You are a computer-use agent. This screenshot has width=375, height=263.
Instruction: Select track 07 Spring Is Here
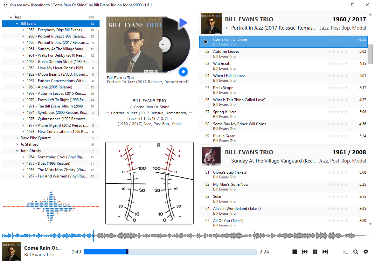coord(283,114)
